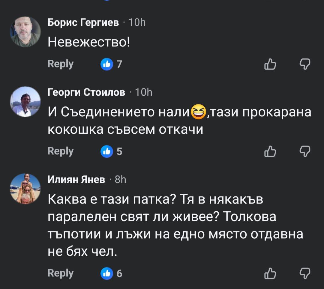
Task: Reply to Георги Стоилов's comment
Action: coord(61,151)
